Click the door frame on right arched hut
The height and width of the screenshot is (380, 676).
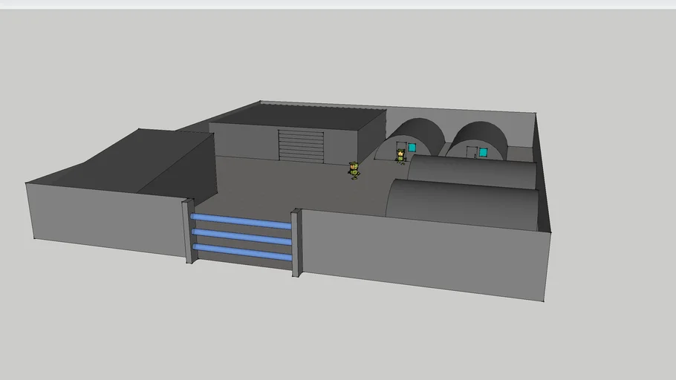470,153
